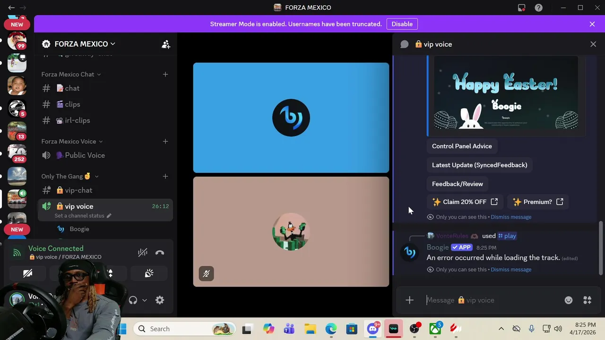Open the irl-clips text channel
605x340 pixels.
tap(105, 120)
